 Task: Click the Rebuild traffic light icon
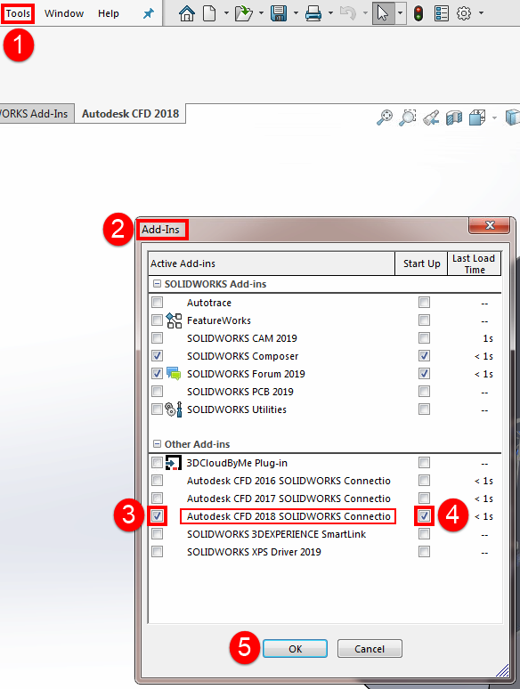coord(418,13)
